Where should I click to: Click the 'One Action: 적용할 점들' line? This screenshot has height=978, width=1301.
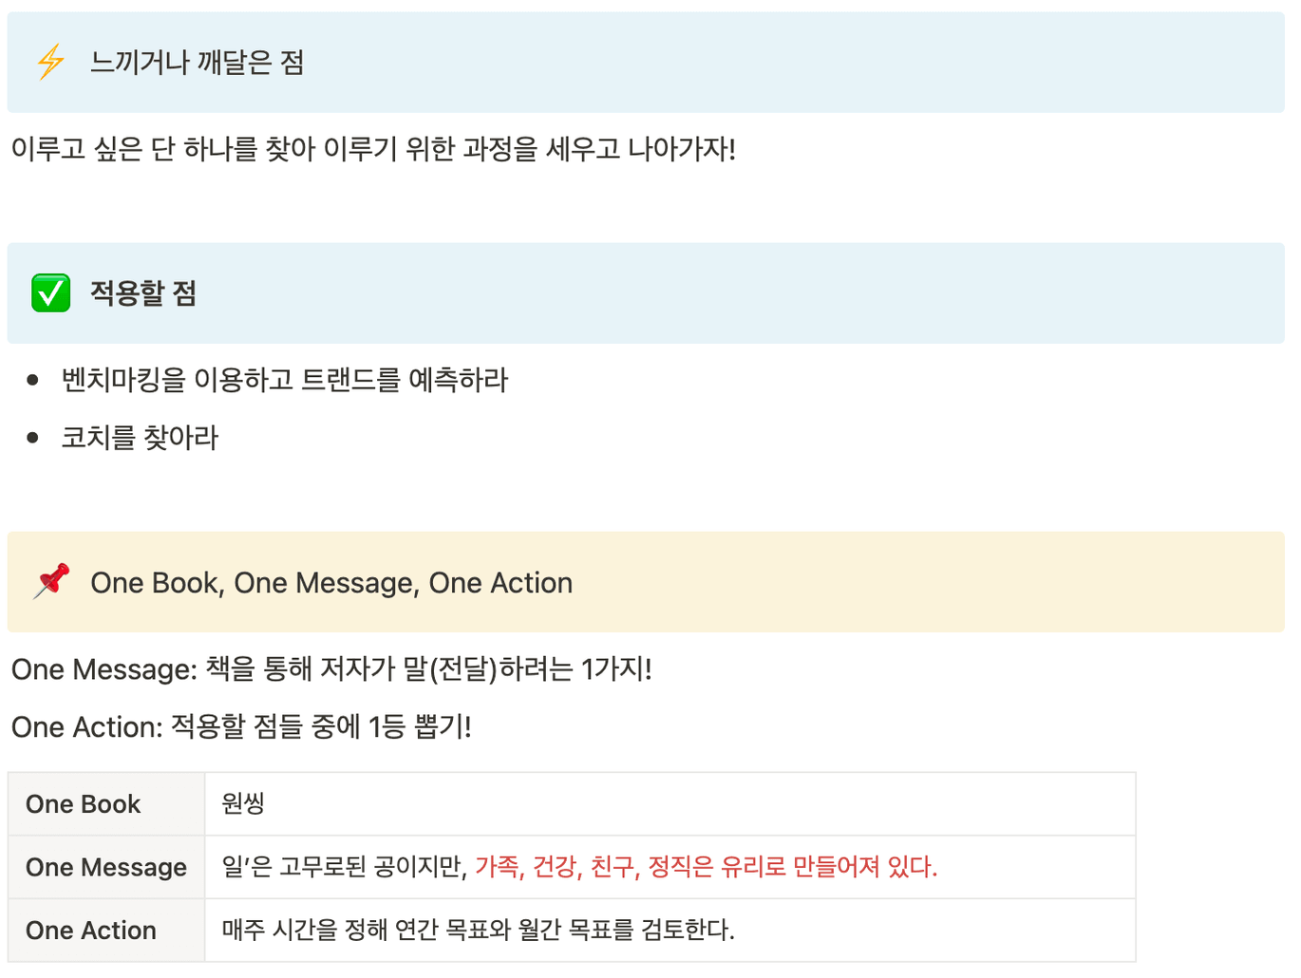tap(241, 727)
